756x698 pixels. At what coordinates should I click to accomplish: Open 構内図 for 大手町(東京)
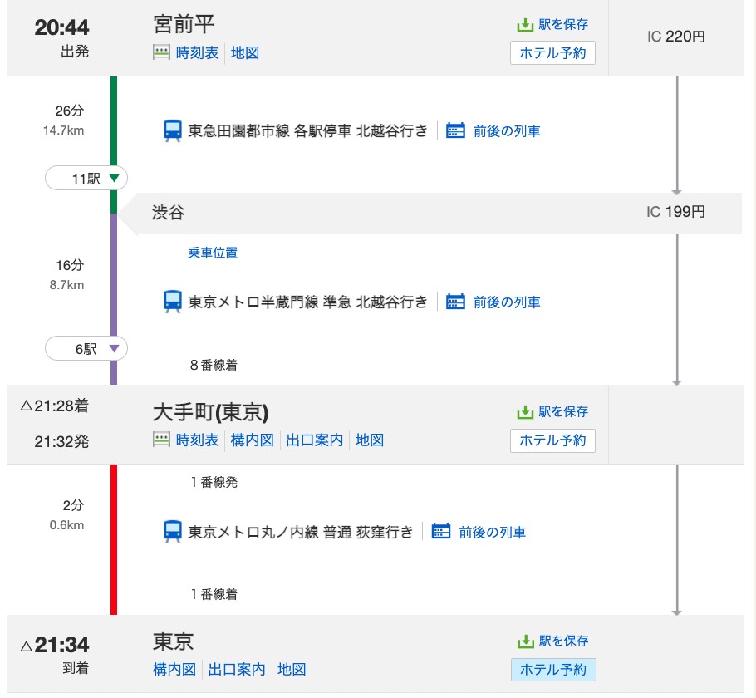coord(253,440)
